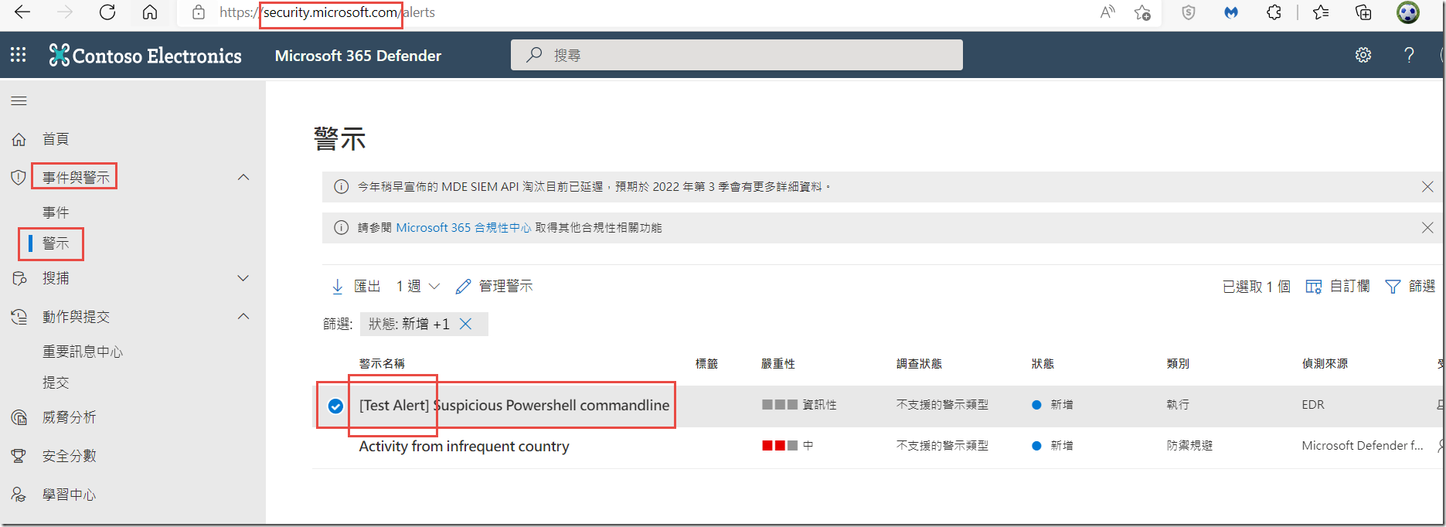Click the 搜捕 sidebar icon
1446x527 pixels.
19,278
